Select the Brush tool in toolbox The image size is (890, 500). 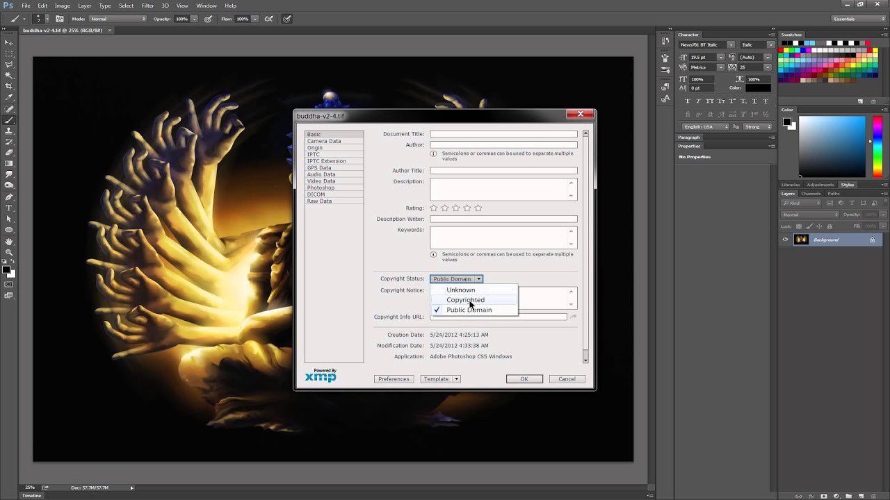pos(9,120)
